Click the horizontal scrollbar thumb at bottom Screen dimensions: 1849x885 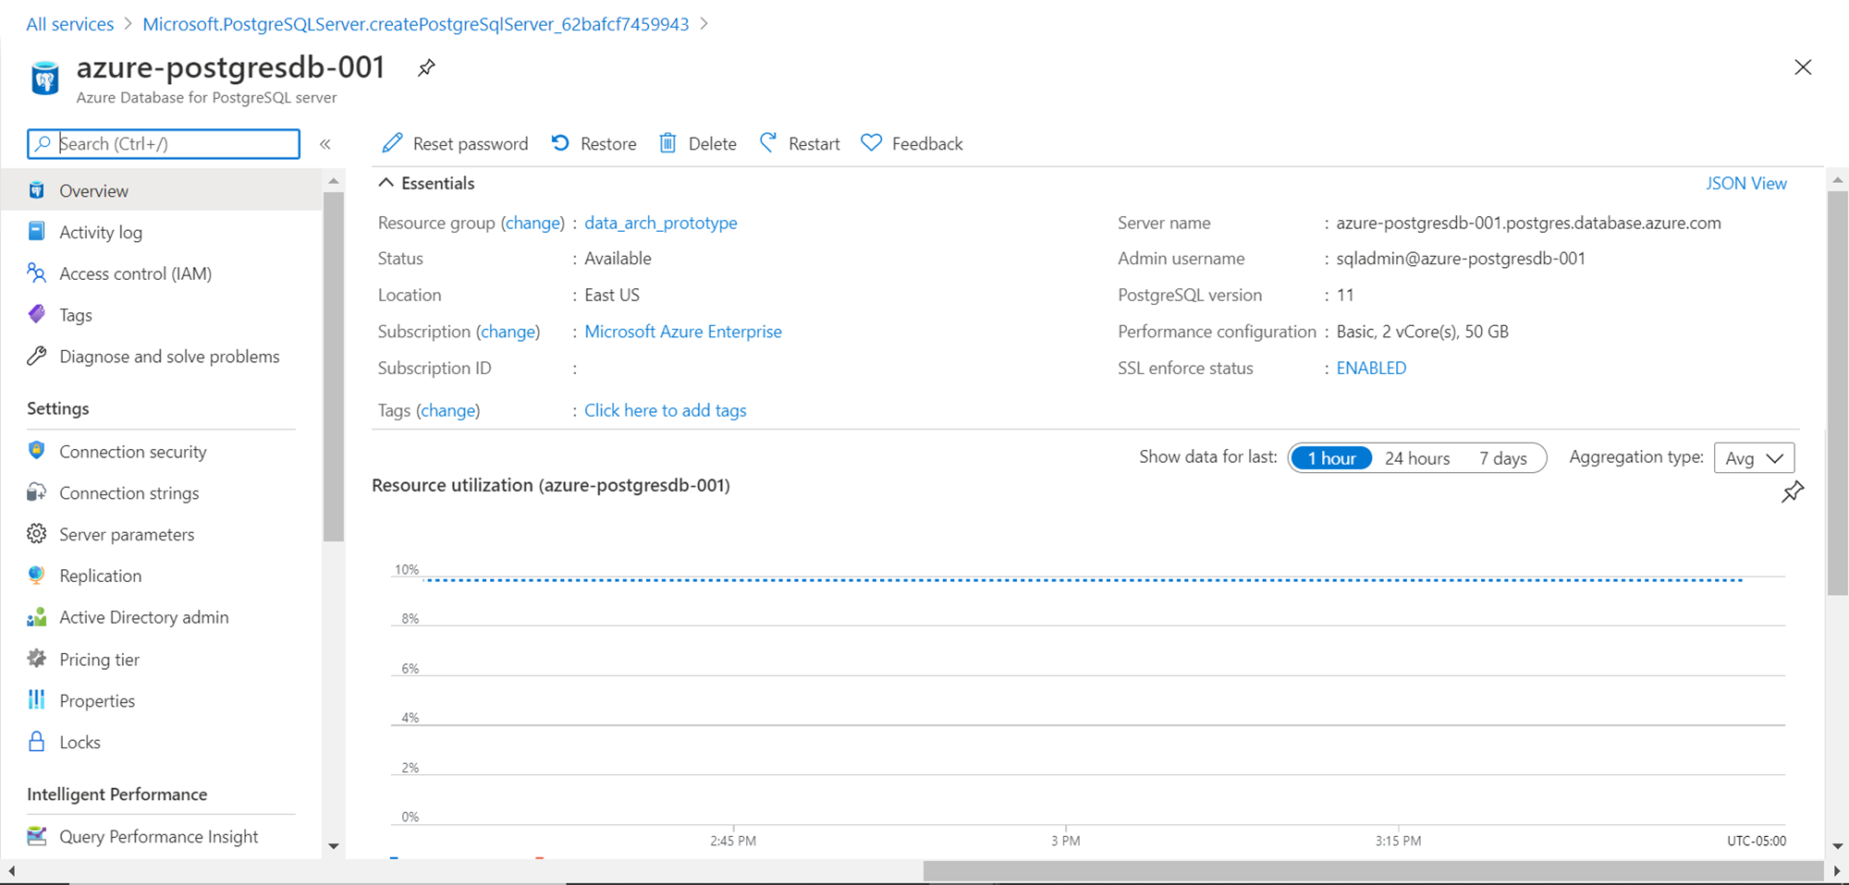[x=1373, y=871]
